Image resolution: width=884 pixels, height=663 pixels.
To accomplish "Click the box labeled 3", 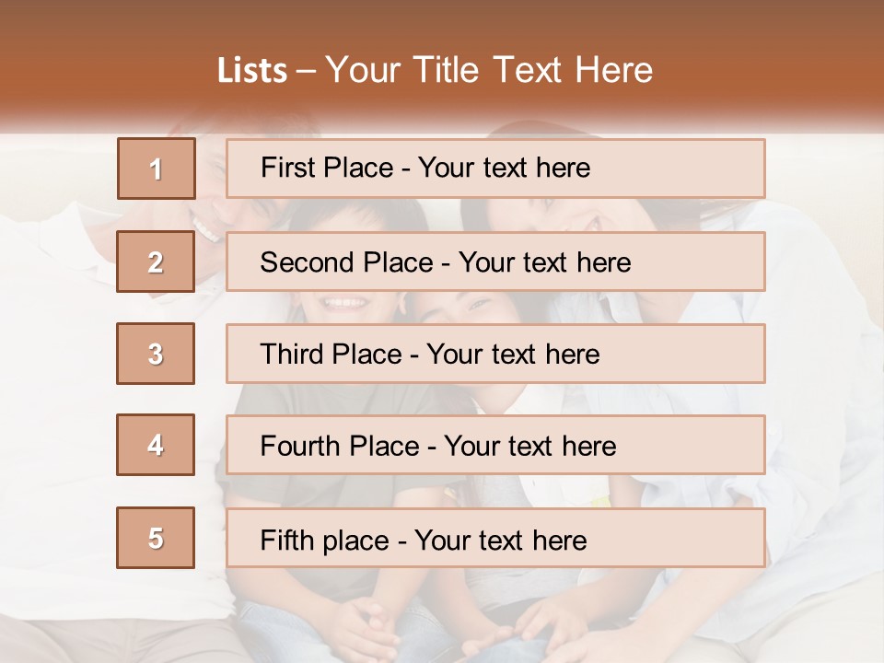I will [156, 354].
